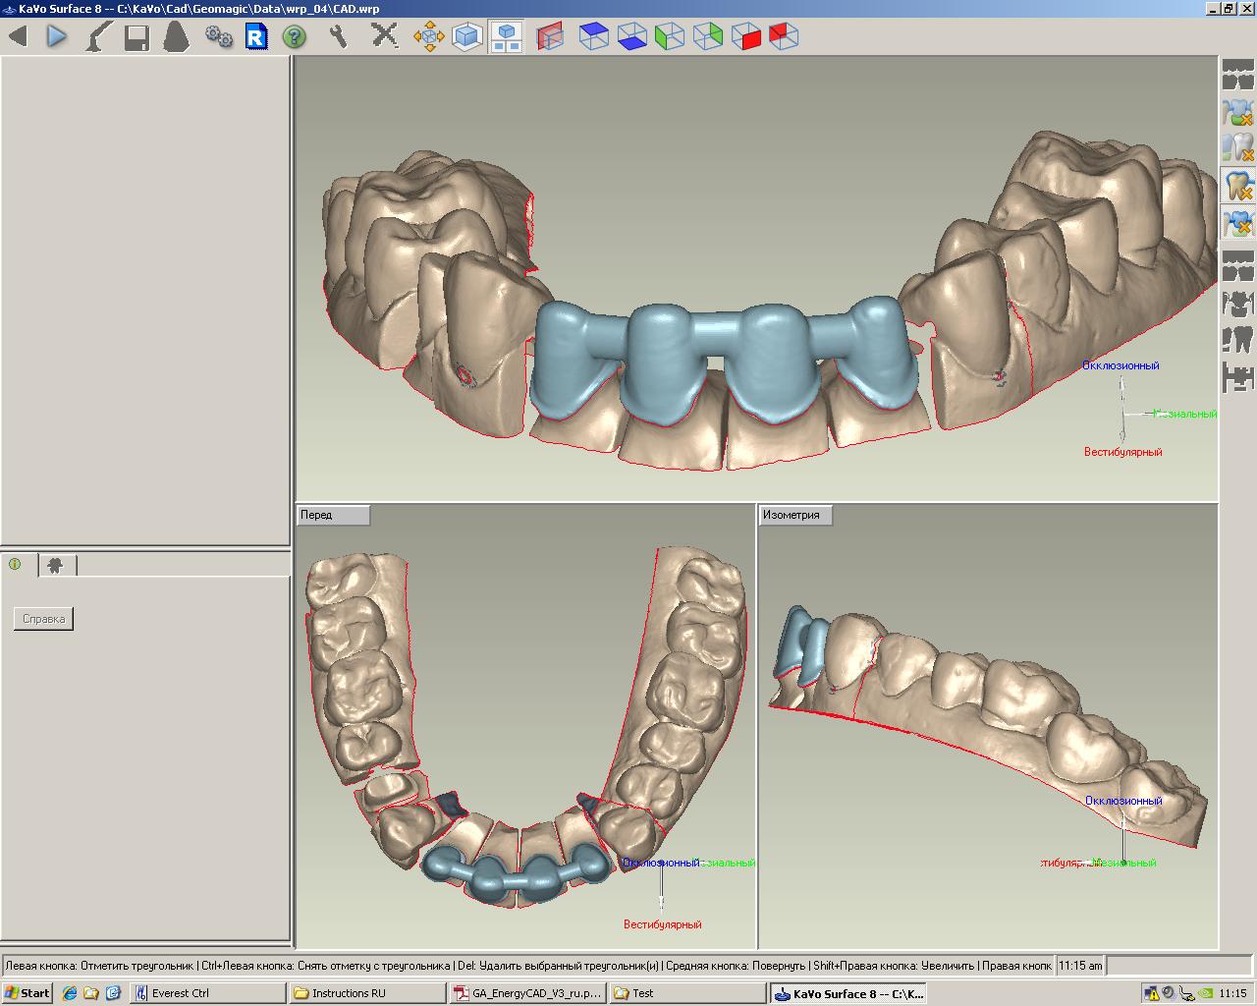Open the Изометрия viewport label dropdown

click(x=795, y=515)
